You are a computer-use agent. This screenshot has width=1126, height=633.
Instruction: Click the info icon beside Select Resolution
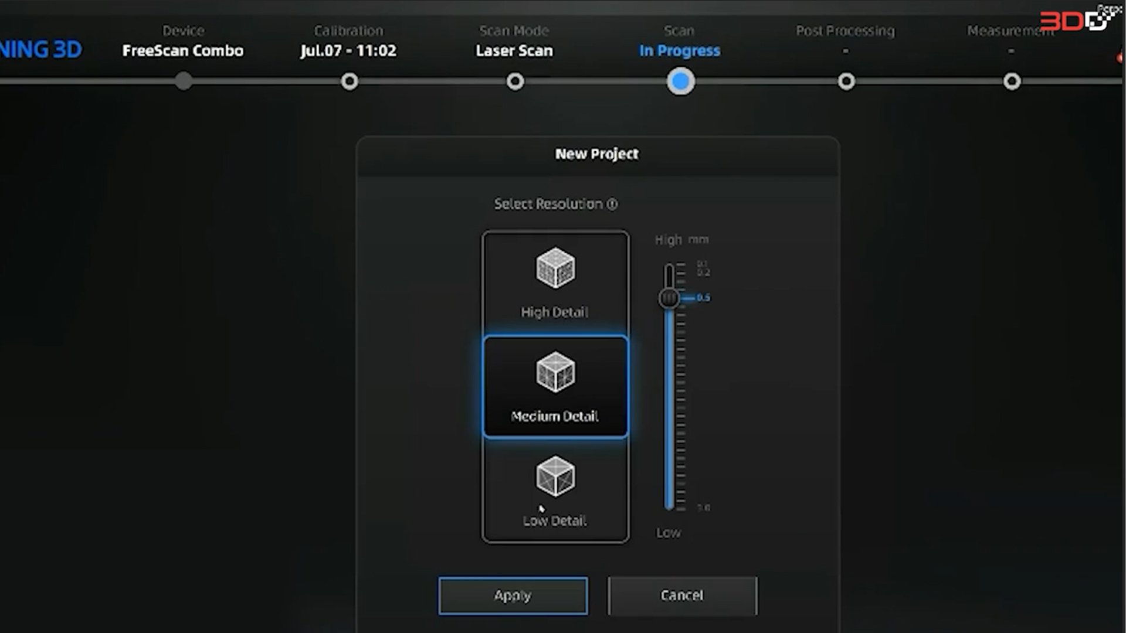[612, 204]
